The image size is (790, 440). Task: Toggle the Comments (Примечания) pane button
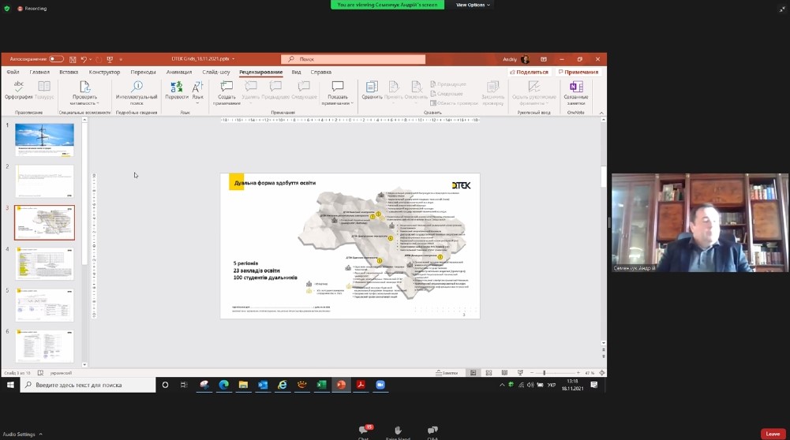(578, 72)
